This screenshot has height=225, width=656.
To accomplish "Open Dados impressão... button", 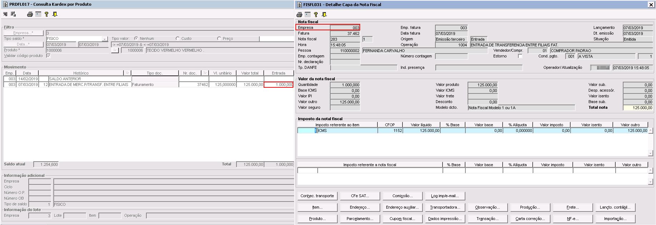I will [445, 219].
